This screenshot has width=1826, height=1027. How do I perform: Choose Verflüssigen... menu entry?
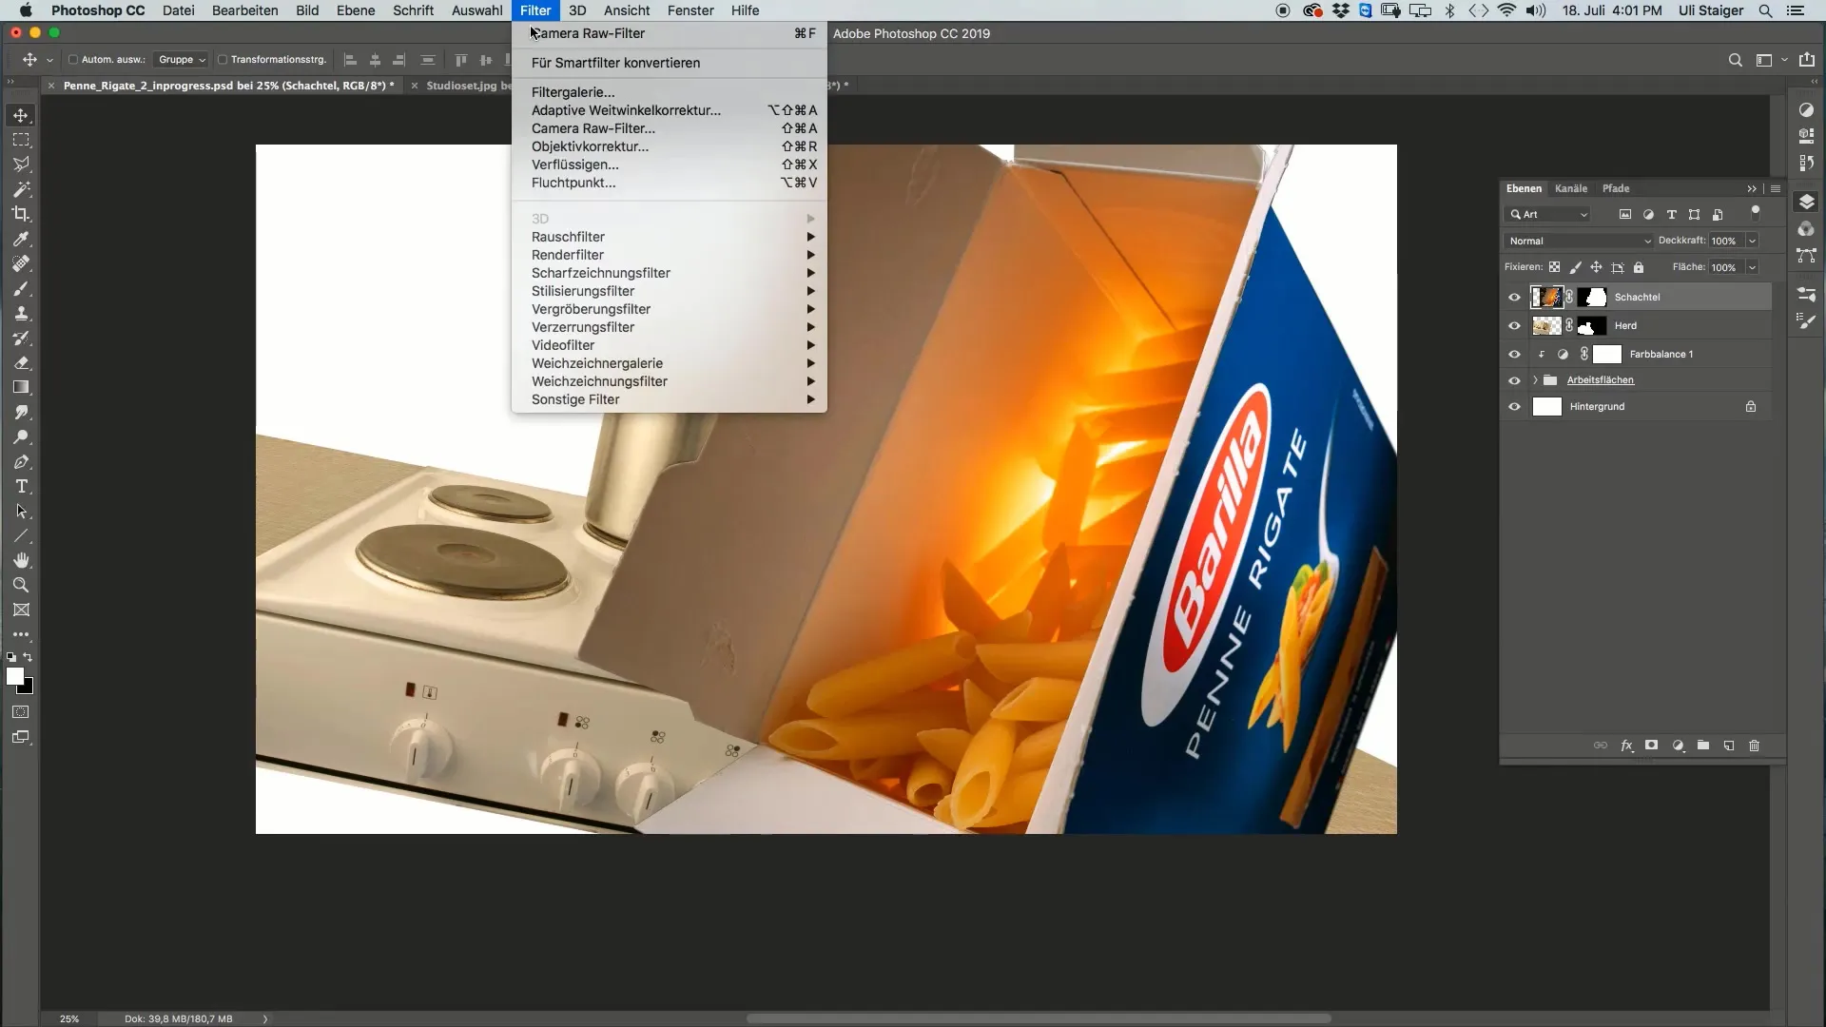point(669,165)
